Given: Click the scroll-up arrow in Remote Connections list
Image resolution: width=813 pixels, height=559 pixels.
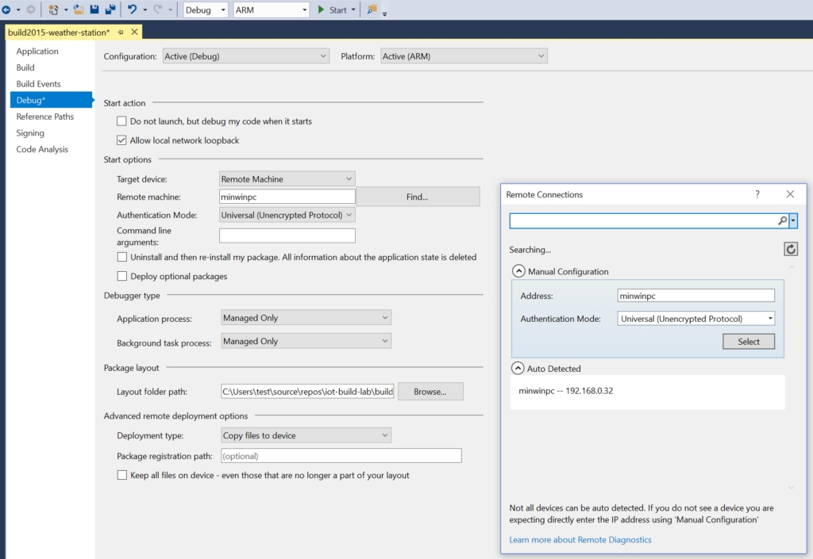Looking at the screenshot, I should coord(792,267).
